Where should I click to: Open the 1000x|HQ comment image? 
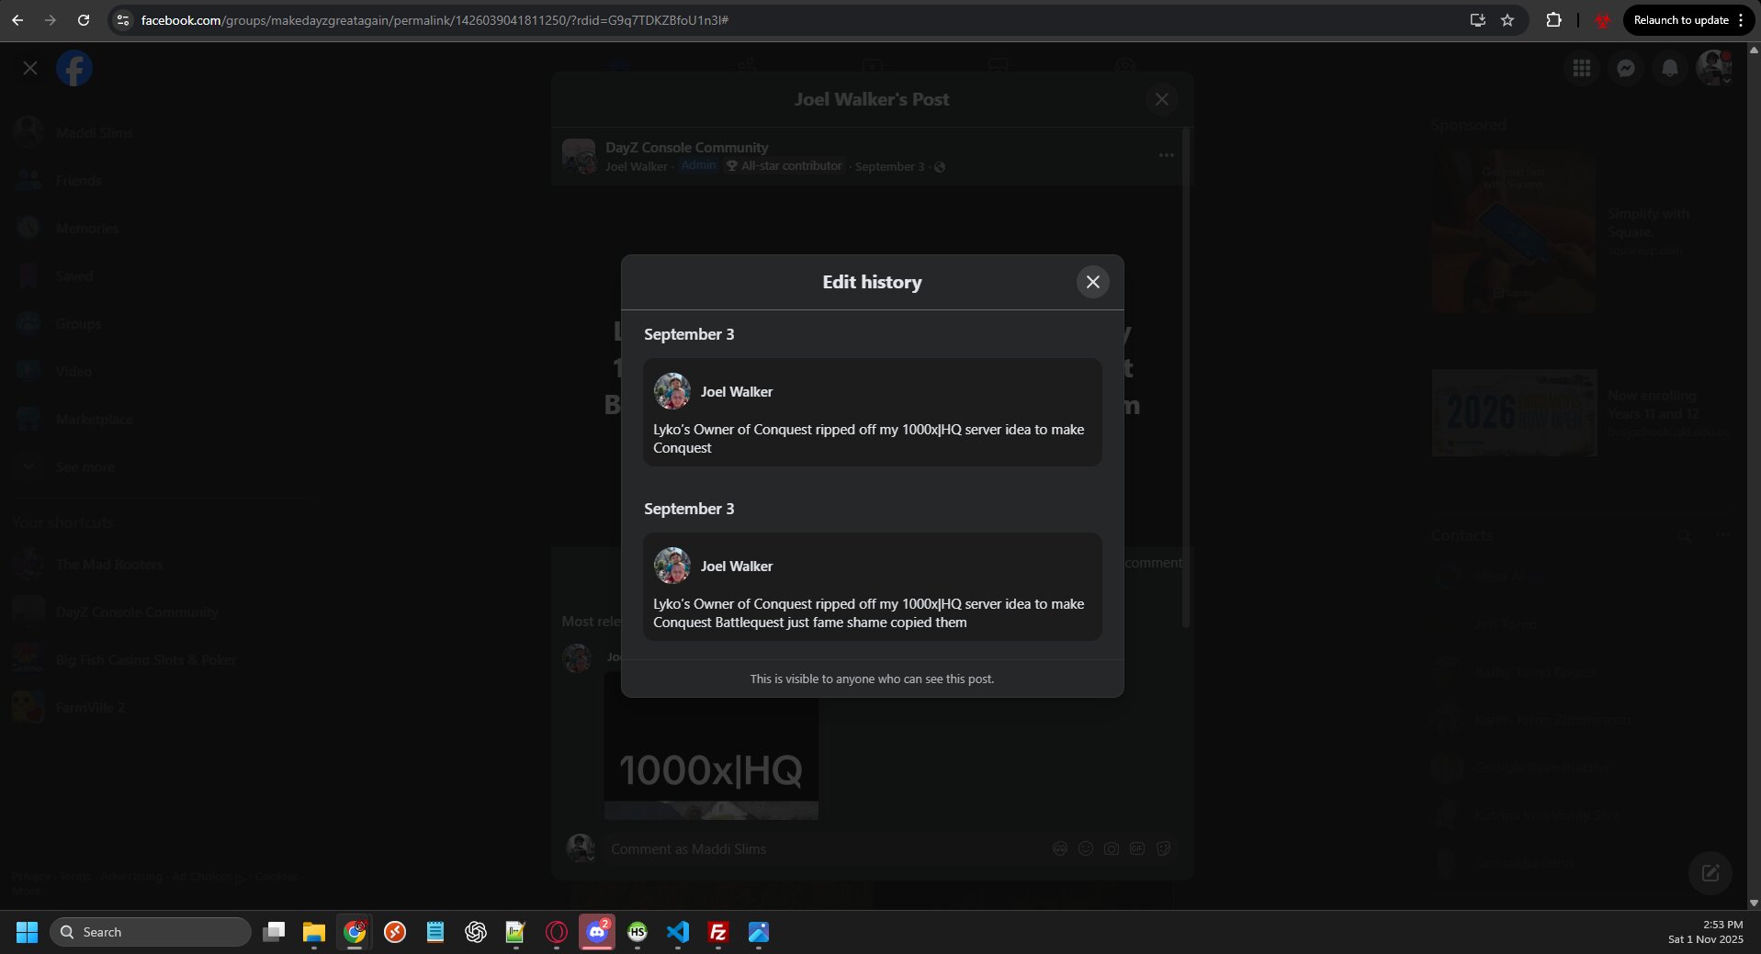(711, 746)
